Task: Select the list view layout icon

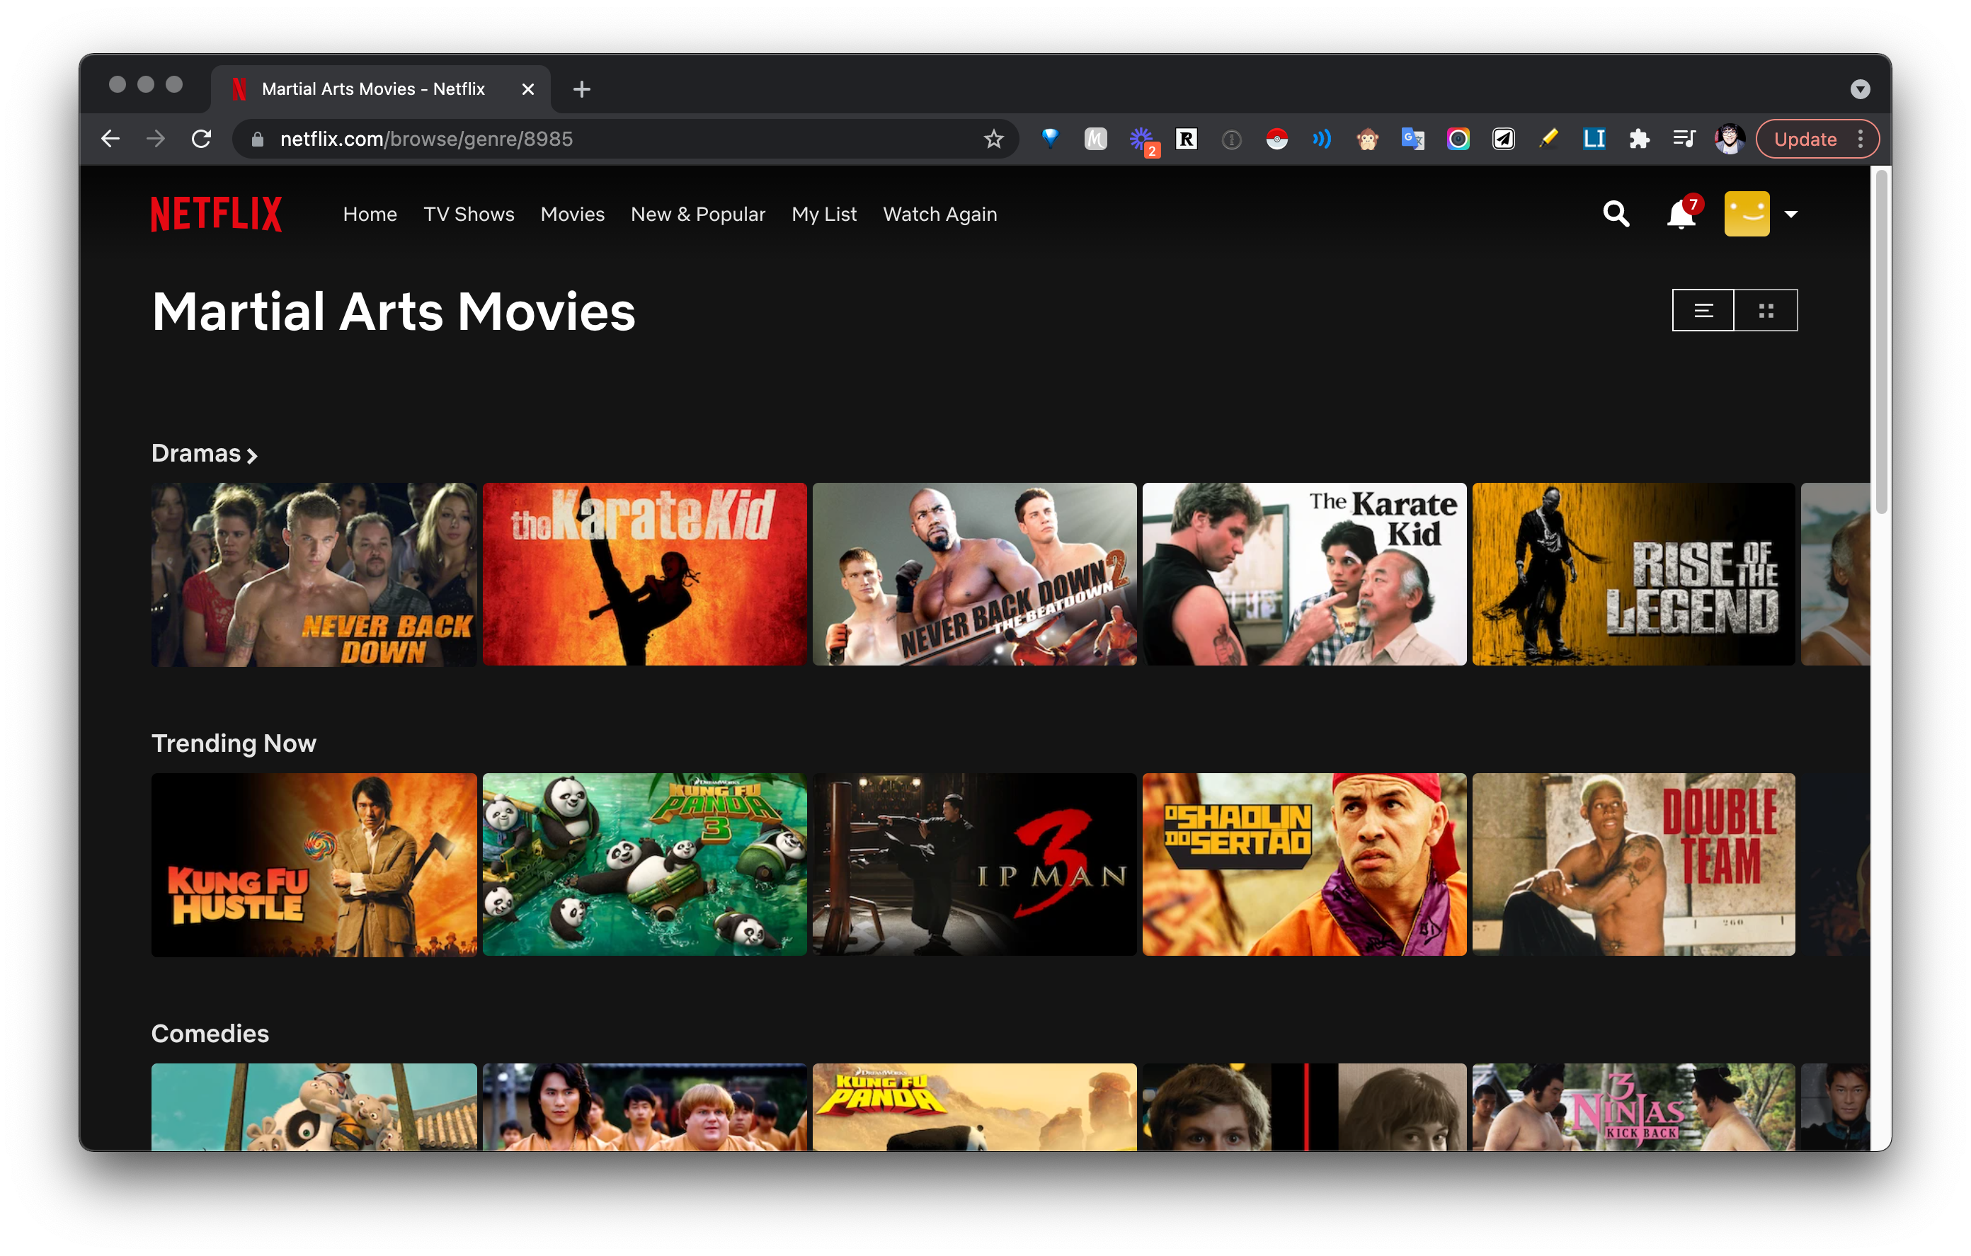Action: 1703,310
